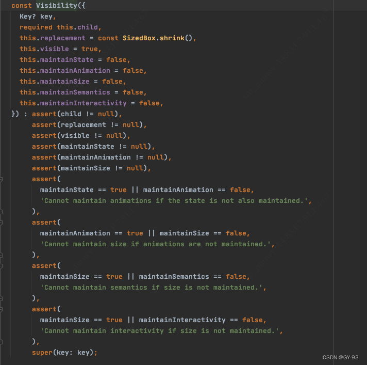This screenshot has height=365, width=367.
Task: Click string 'Cannot maintain semantics if size...'
Action: (151, 288)
